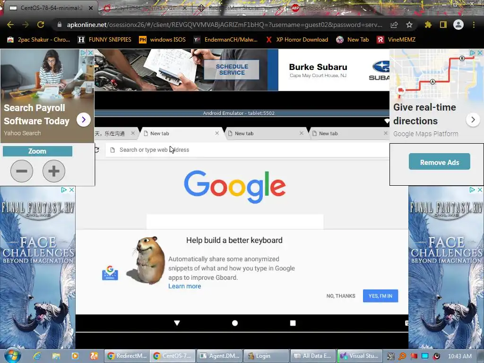This screenshot has width=484, height=363.
Task: Focus the Google search box in emulator
Action: (235, 221)
